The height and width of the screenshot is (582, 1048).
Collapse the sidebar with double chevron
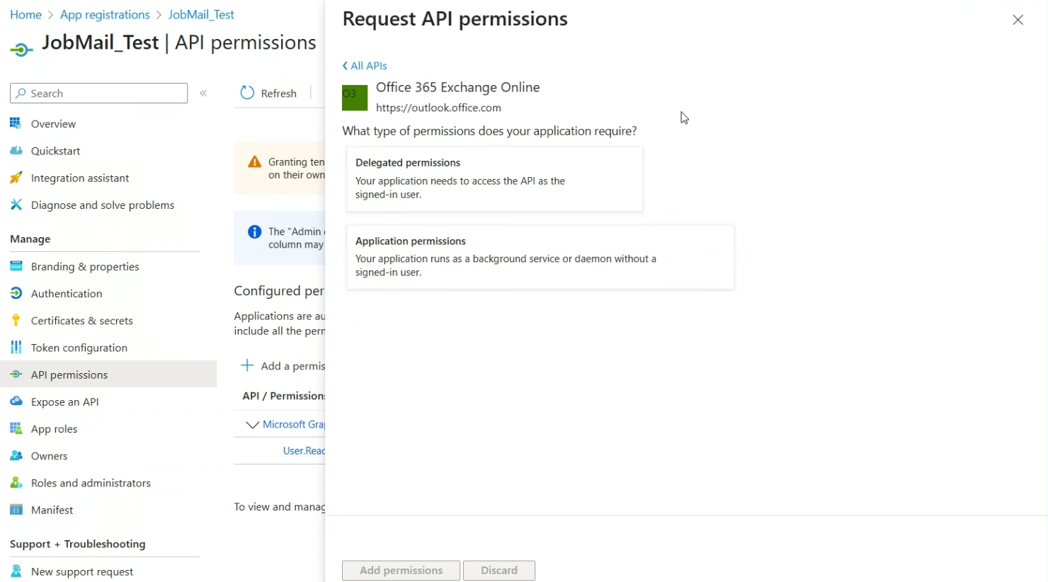203,93
